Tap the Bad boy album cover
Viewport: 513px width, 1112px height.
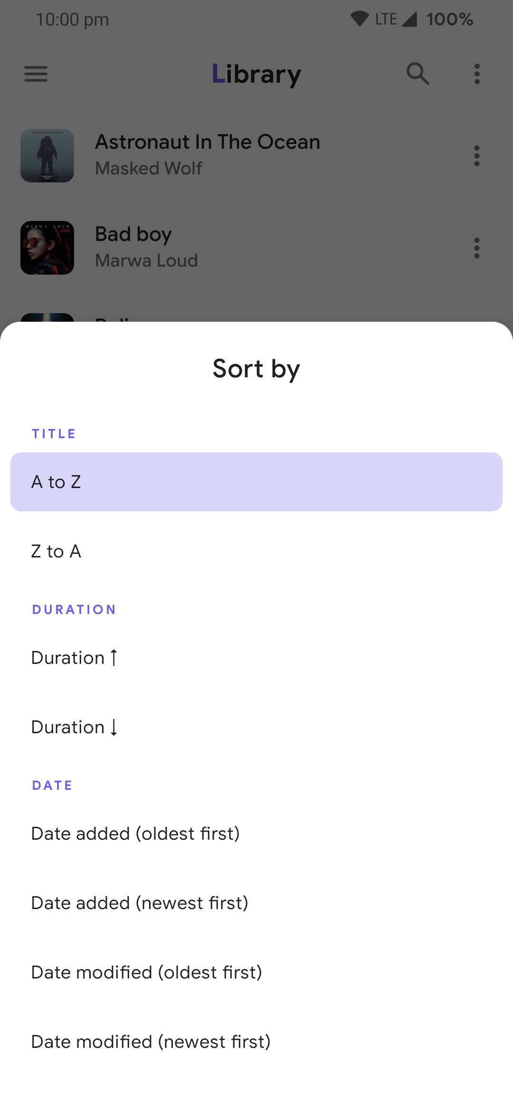coord(47,248)
